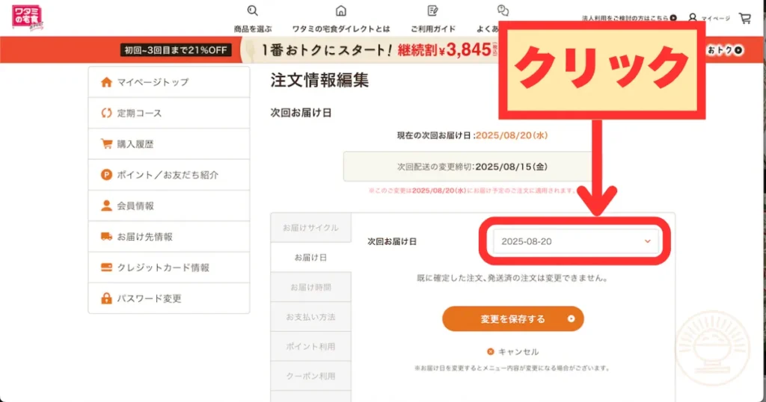Open パスワード変更 in the sidebar
The height and width of the screenshot is (402, 766).
coord(169,298)
